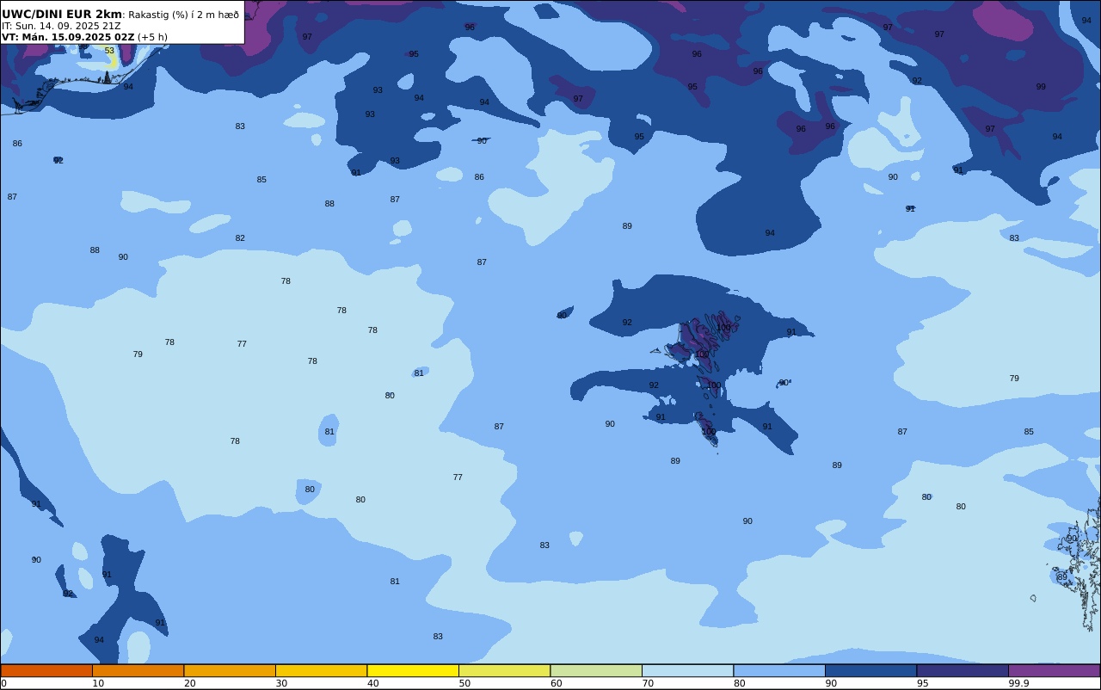
Task: Select the amber 20–30 colorbar segment
Action: pos(230,670)
